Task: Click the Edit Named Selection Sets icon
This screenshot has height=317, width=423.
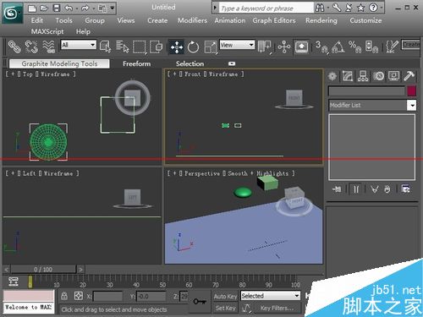Action: (392, 46)
